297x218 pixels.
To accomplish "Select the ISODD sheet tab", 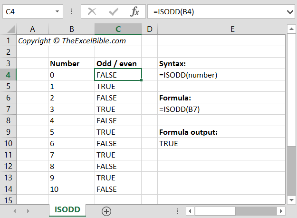I will [x=67, y=210].
